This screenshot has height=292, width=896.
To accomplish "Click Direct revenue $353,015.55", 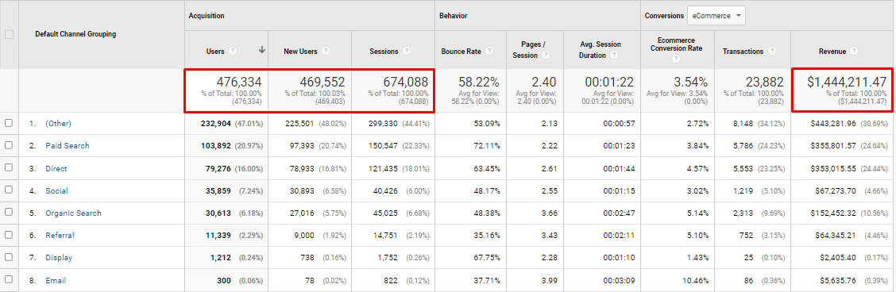I will tap(833, 168).
